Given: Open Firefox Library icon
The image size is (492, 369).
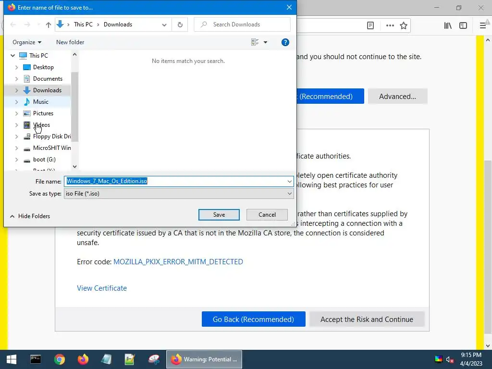Looking at the screenshot, I should coord(448,25).
